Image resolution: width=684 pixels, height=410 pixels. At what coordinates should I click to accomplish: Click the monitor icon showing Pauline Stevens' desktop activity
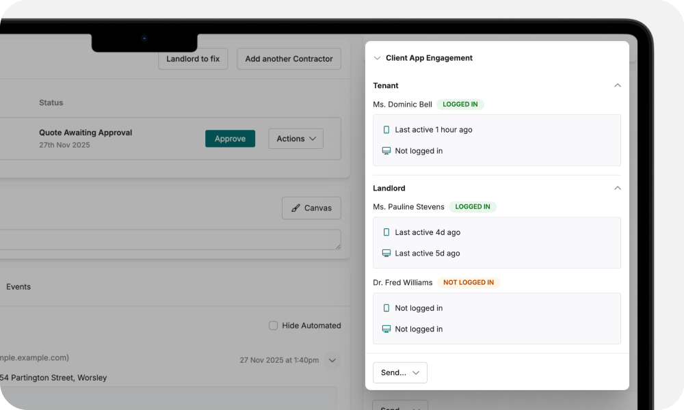click(x=385, y=253)
